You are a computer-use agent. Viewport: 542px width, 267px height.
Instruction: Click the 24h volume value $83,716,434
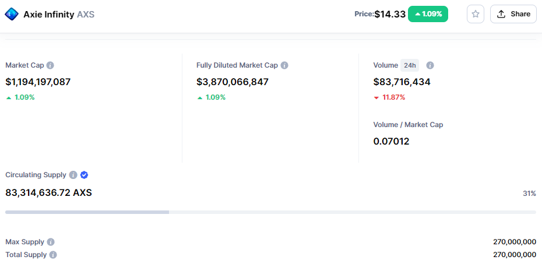point(402,82)
